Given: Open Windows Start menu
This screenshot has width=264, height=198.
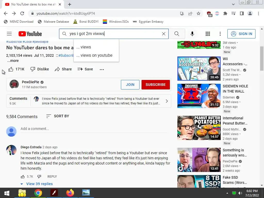Looking at the screenshot, I should coord(7,193).
